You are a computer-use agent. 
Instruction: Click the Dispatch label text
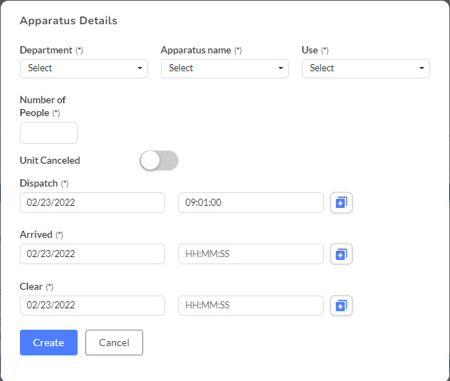38,184
